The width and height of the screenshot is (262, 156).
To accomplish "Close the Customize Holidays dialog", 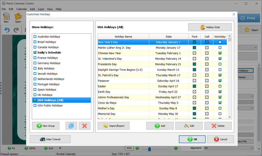I will (234, 14).
